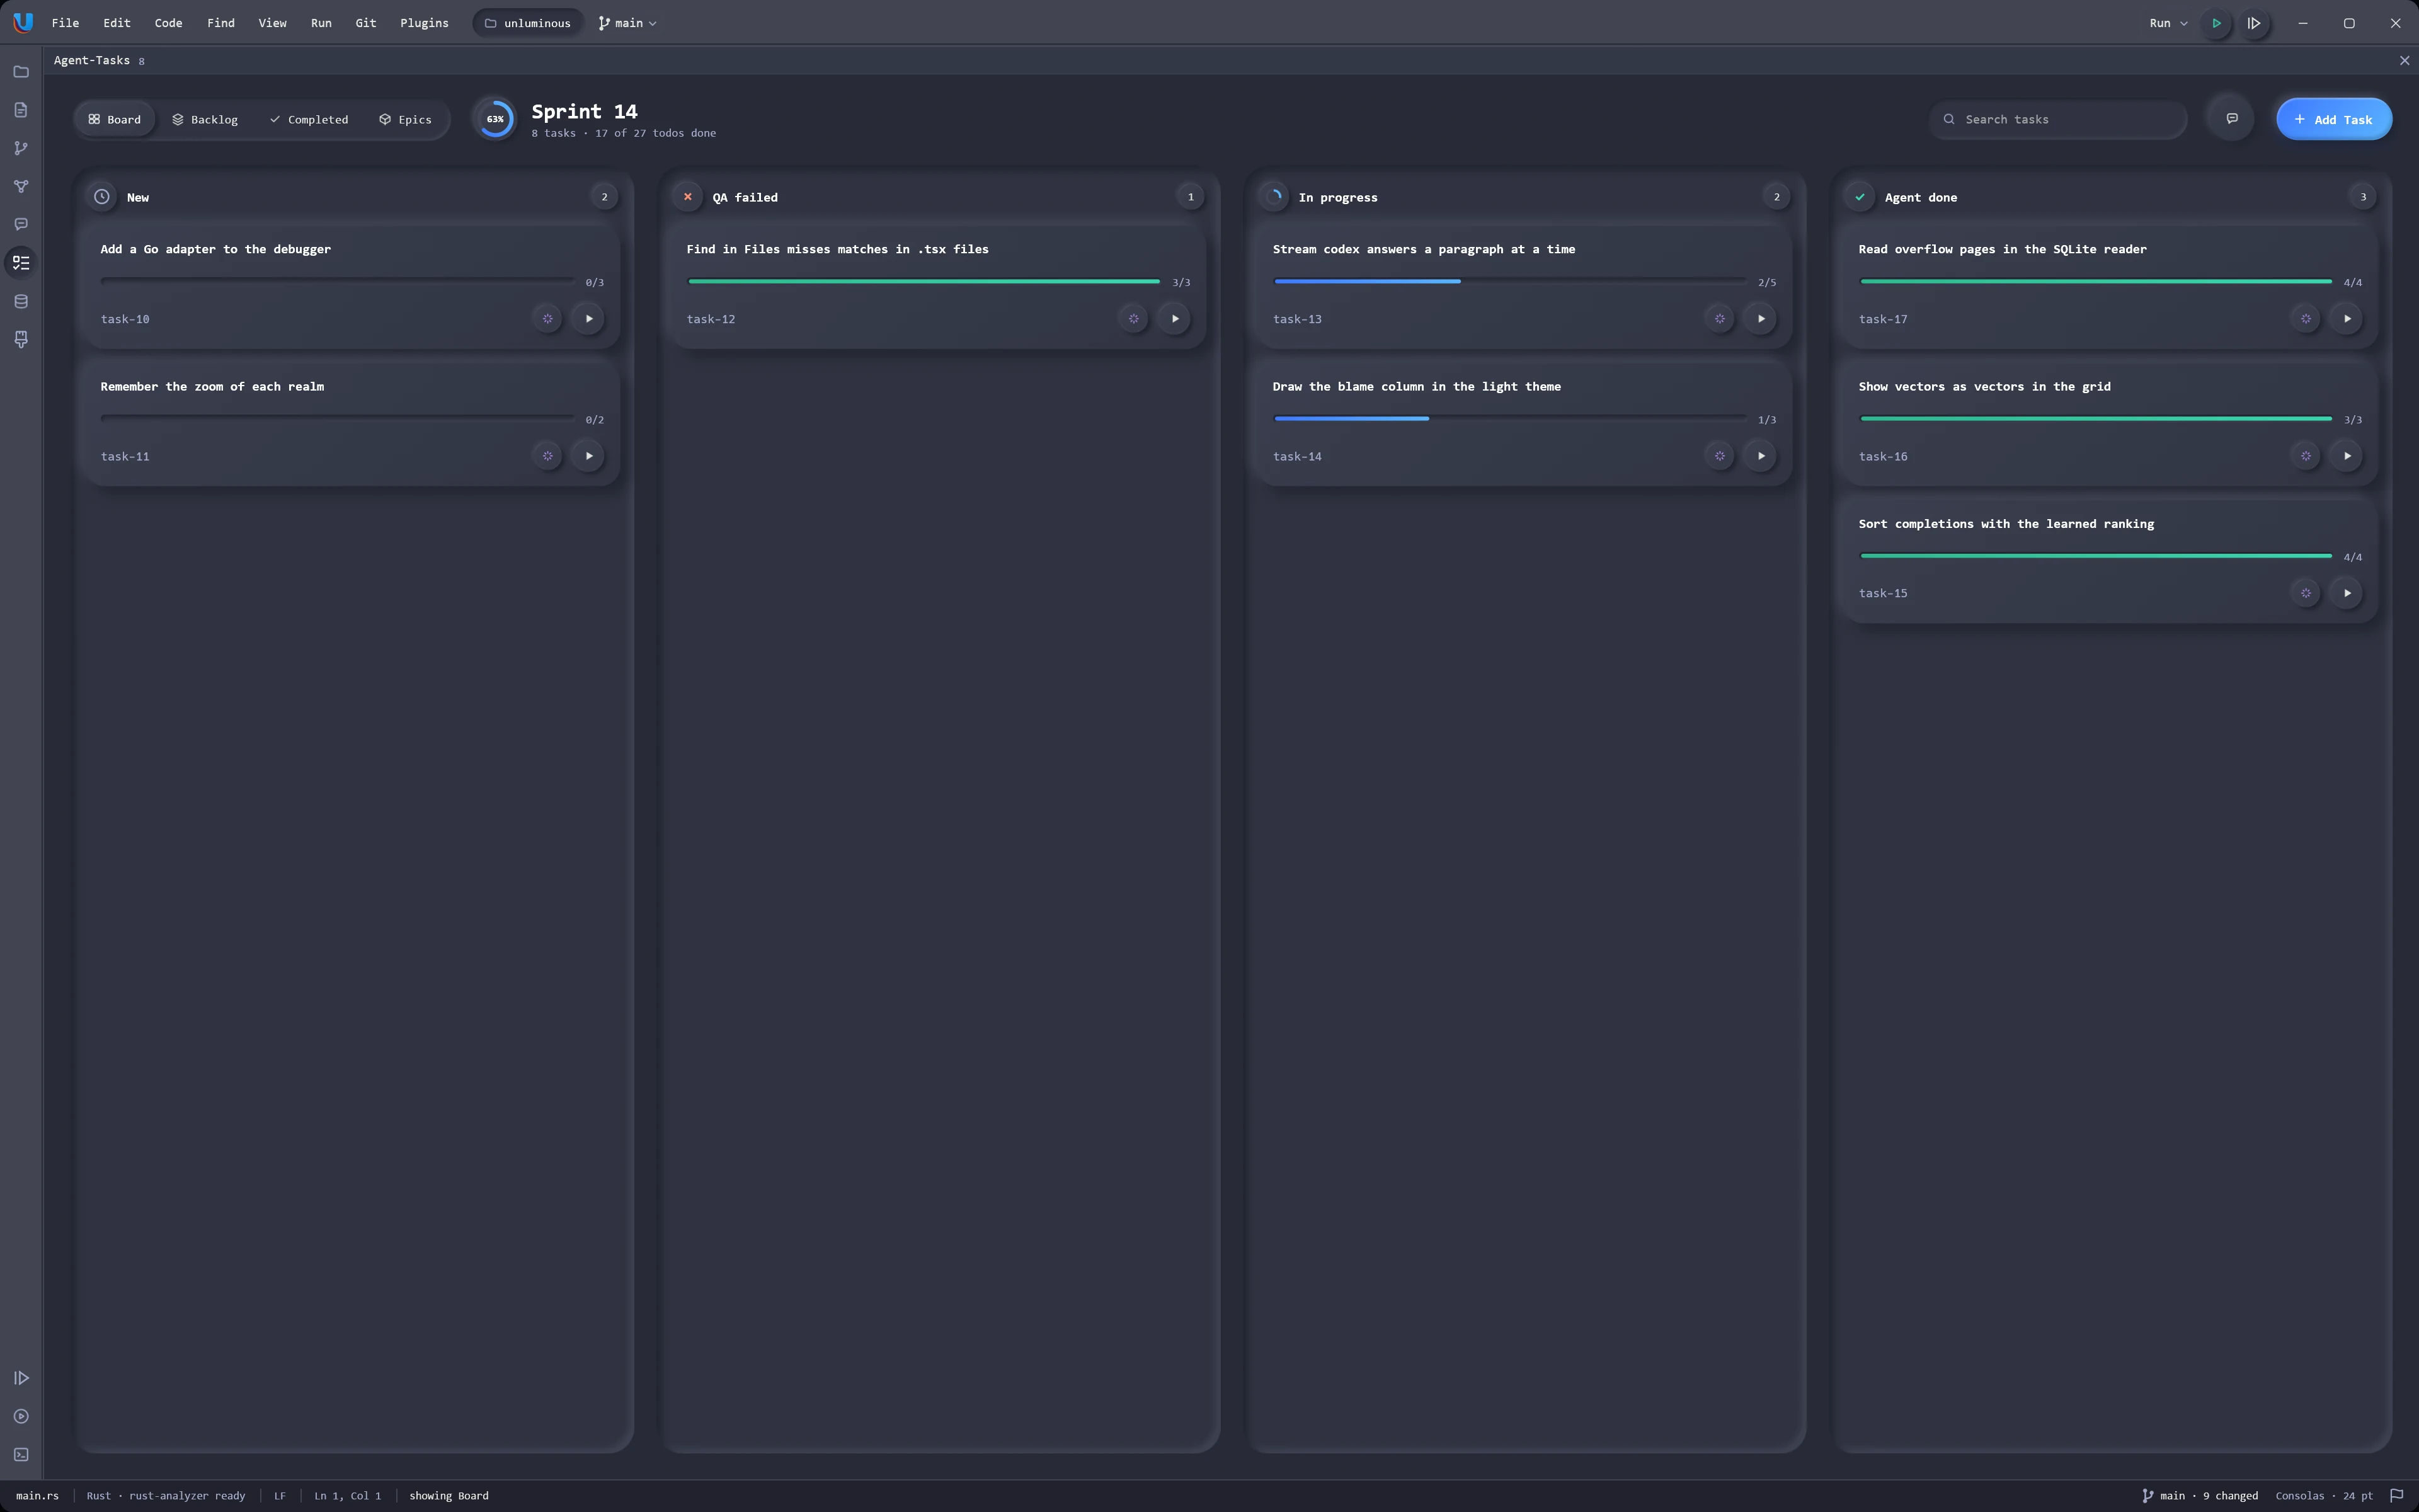Image resolution: width=2419 pixels, height=1512 pixels.
Task: Click agent settings icon on task-12 card
Action: point(1133,319)
